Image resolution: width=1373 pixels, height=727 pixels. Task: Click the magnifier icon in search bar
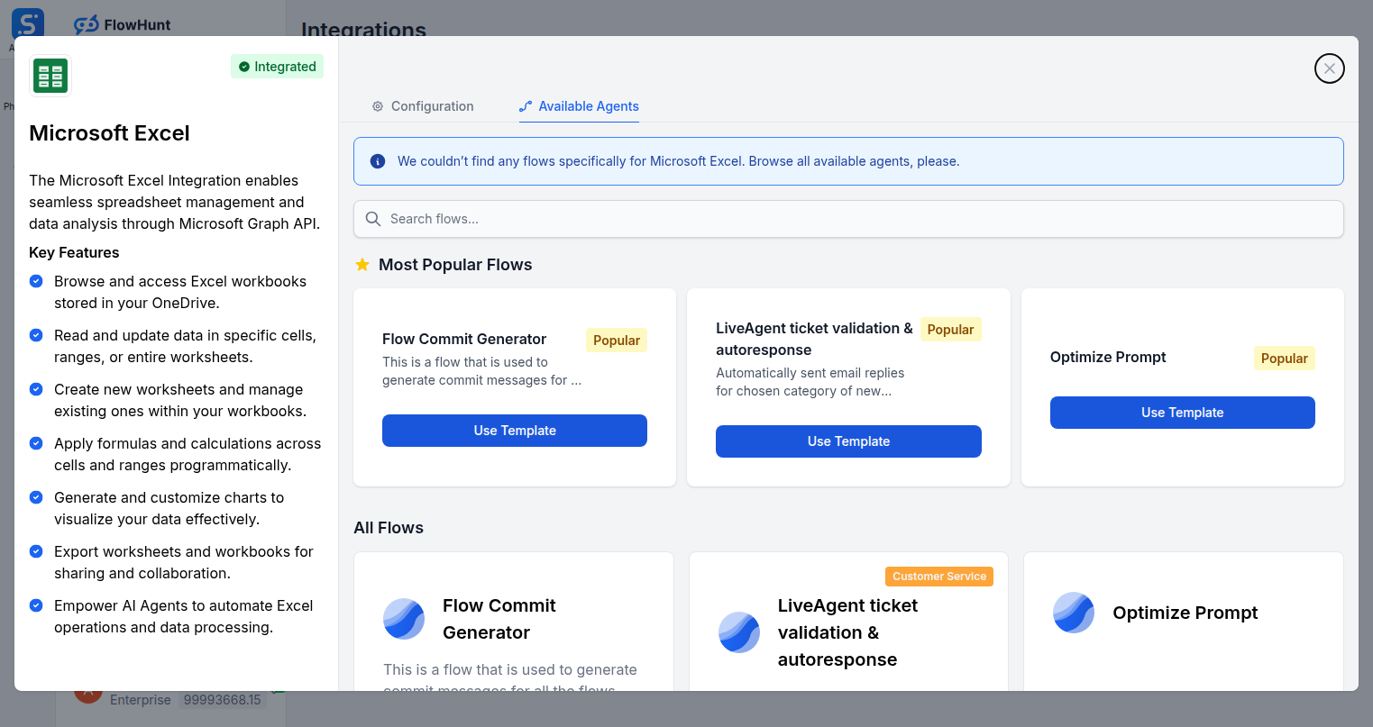[373, 219]
